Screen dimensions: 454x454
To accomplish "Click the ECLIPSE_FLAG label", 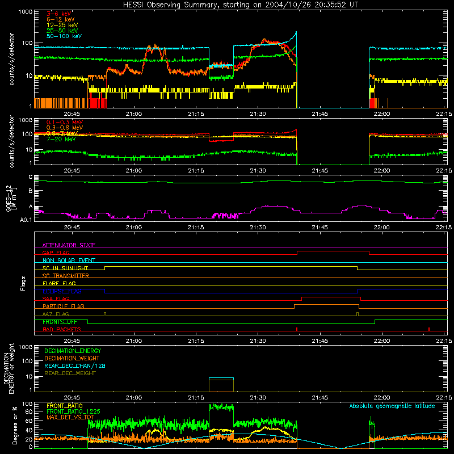I will pyautogui.click(x=62, y=291).
